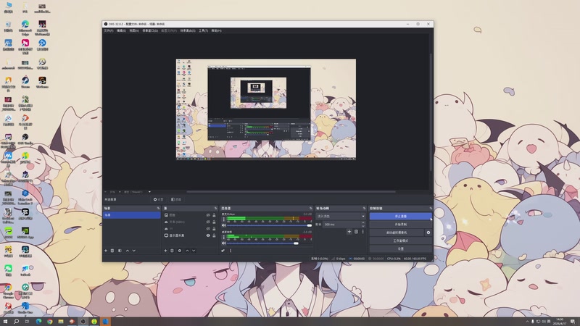
Task: Add a new source with the plus icon
Action: [165, 251]
